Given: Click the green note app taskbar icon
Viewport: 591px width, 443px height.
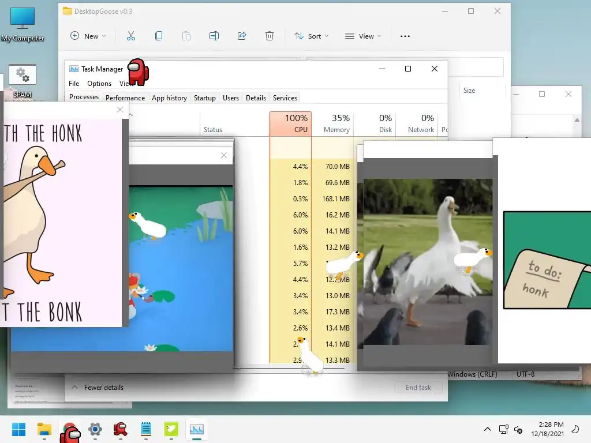Looking at the screenshot, I should (x=171, y=429).
